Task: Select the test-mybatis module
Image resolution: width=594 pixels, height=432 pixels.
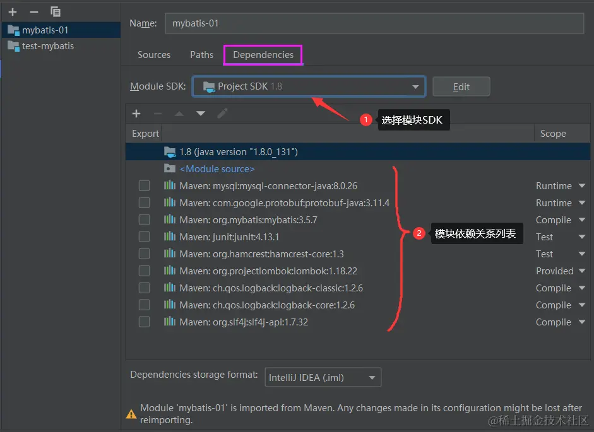Action: tap(61, 46)
